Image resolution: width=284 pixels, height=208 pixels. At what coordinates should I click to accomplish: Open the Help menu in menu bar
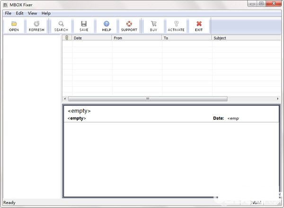[46, 13]
